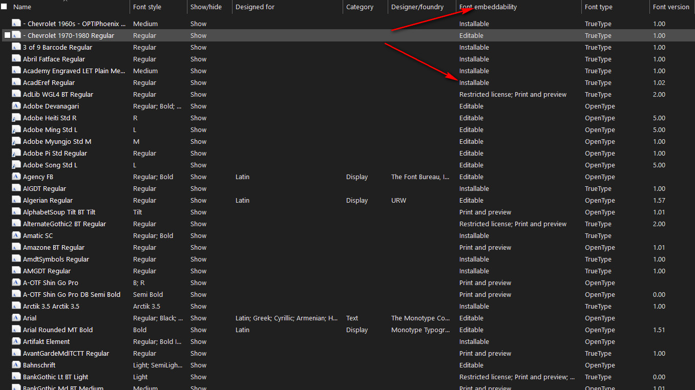The image size is (695, 390).
Task: Click the Agency FB font icon
Action: pos(16,177)
